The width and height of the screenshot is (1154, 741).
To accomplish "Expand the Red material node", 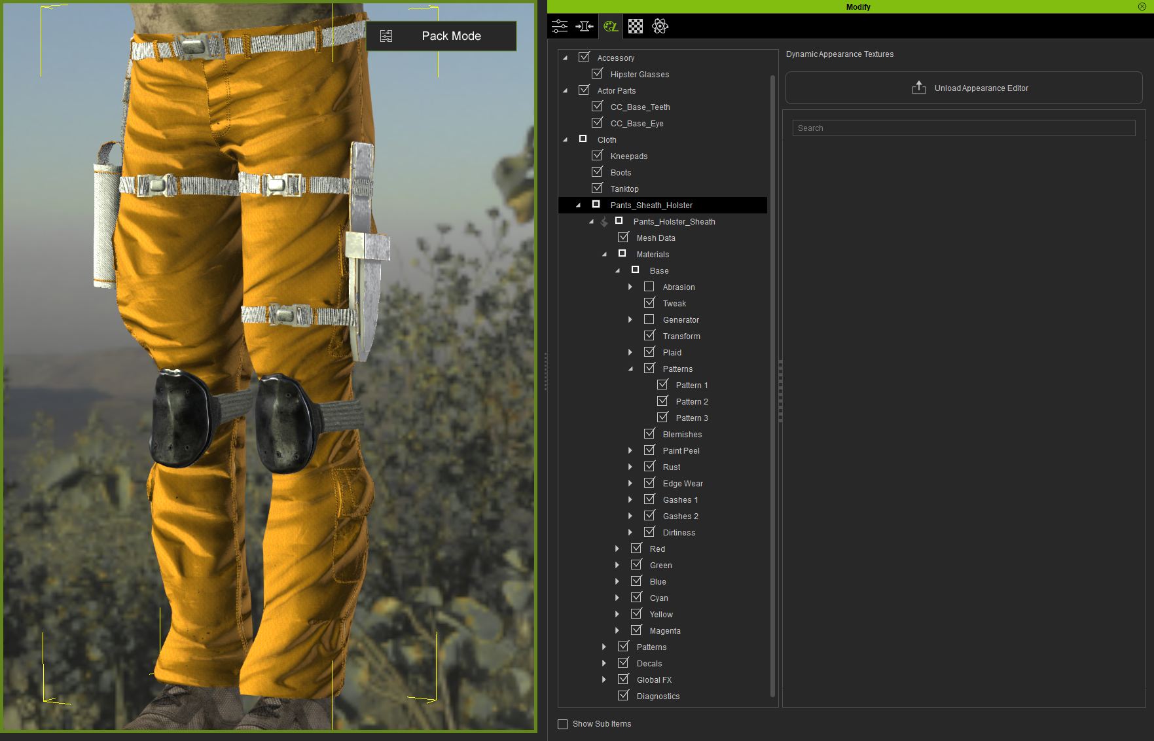I will 617,549.
